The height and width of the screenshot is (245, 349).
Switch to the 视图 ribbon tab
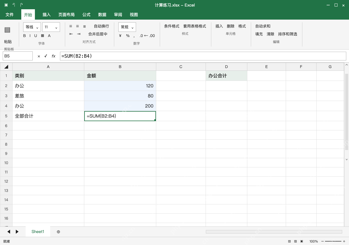134,15
